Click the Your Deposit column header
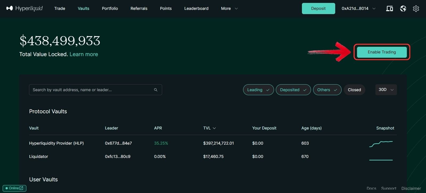Screen dimensions: 426x193 click(264, 128)
